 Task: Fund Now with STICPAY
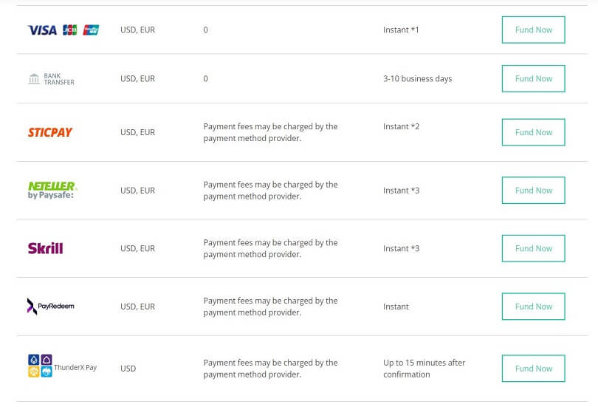[533, 132]
